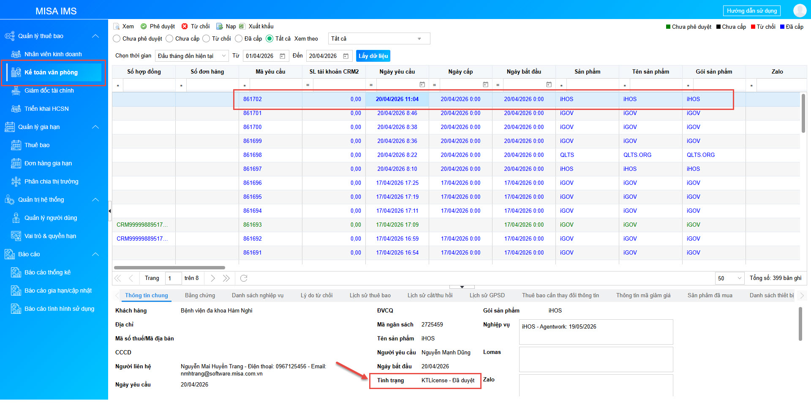The width and height of the screenshot is (811, 403).
Task: Switch to the Bằng chứng tab
Action: (200, 296)
